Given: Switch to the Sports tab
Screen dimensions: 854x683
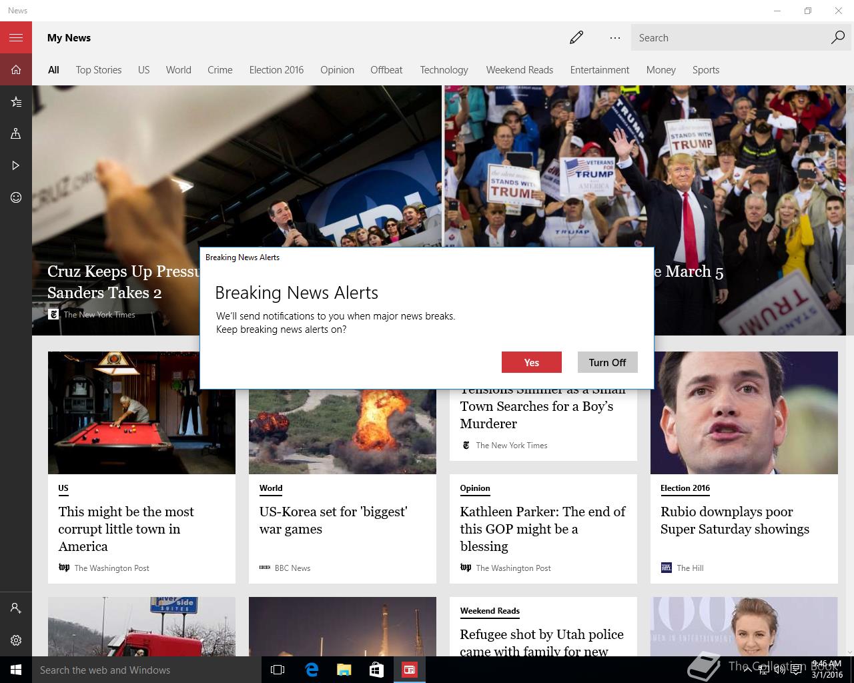Looking at the screenshot, I should pyautogui.click(x=706, y=69).
